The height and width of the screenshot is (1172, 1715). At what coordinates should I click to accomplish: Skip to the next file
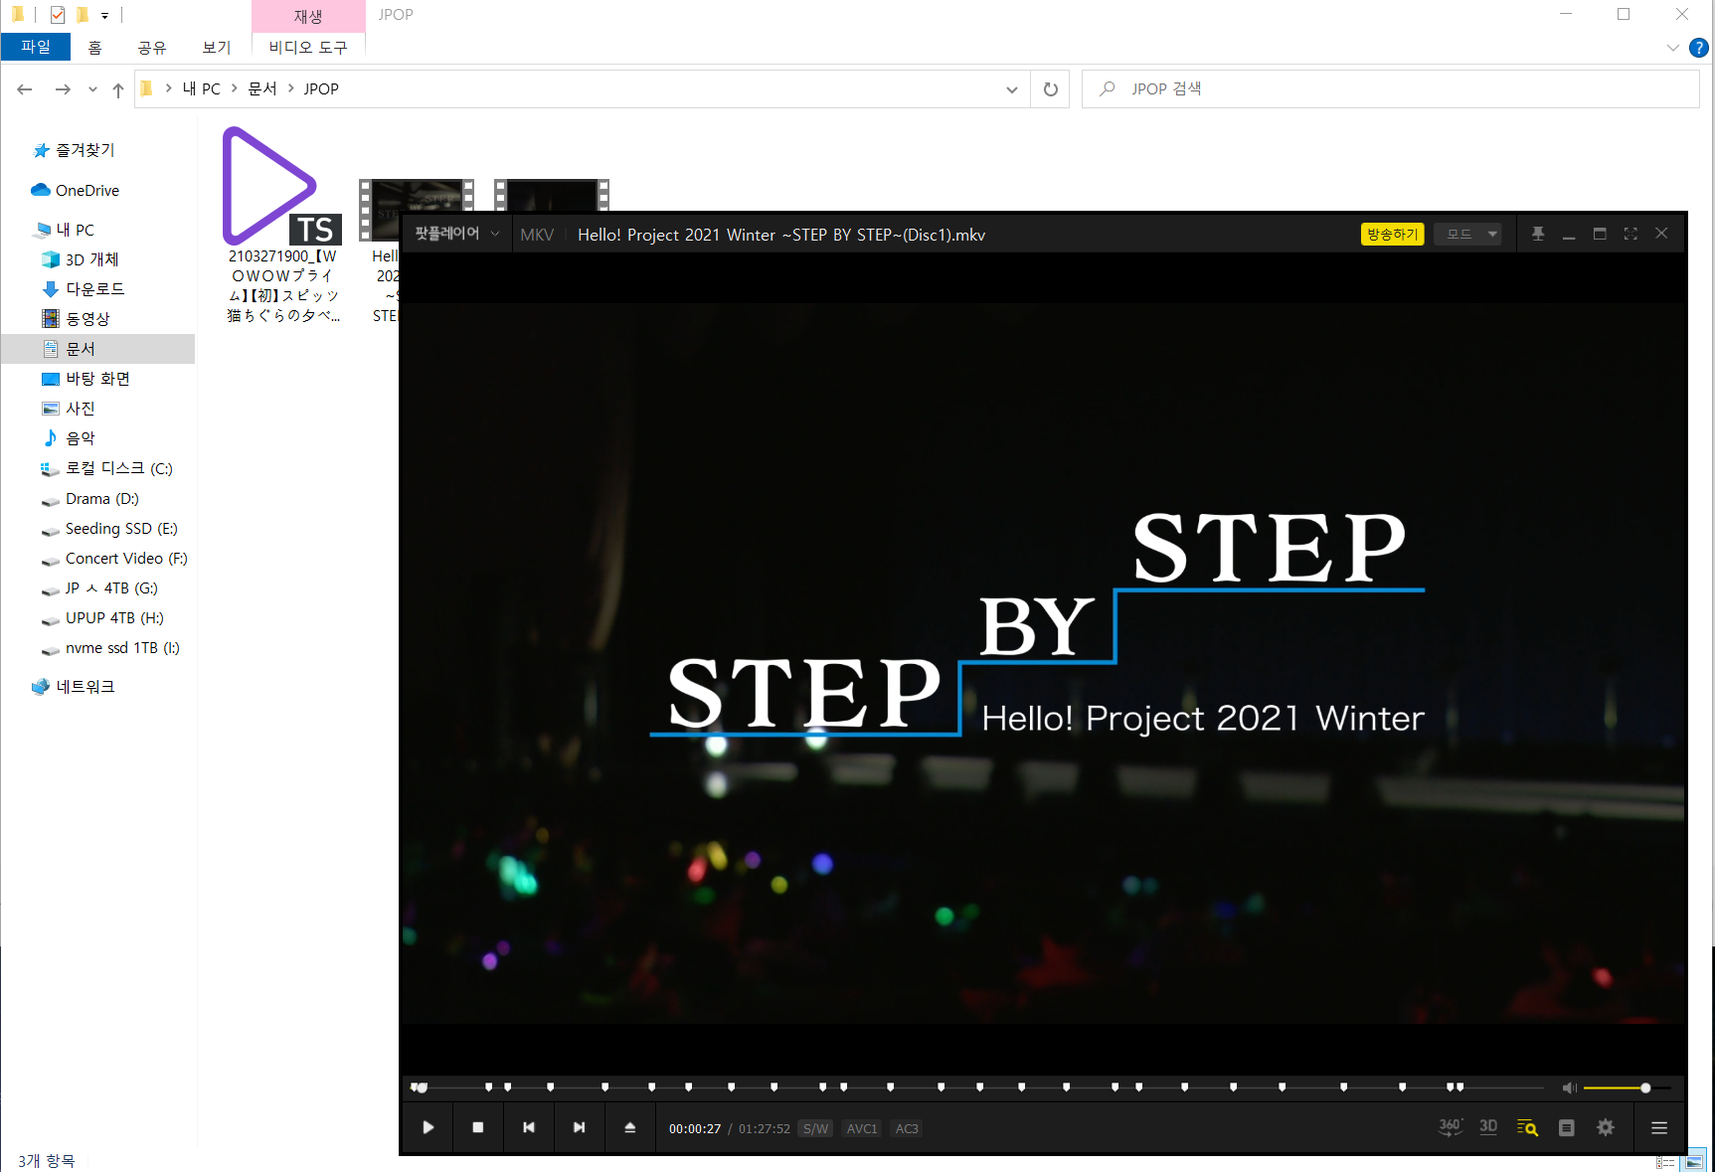coord(580,1127)
